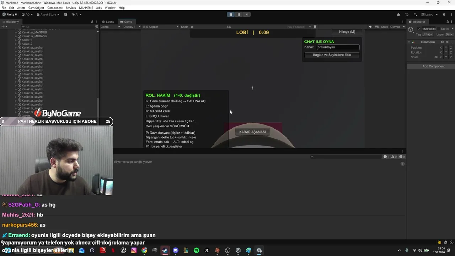Click Baglan ve Seyircilere Ekle button
This screenshot has height=256, width=455.
332,55
